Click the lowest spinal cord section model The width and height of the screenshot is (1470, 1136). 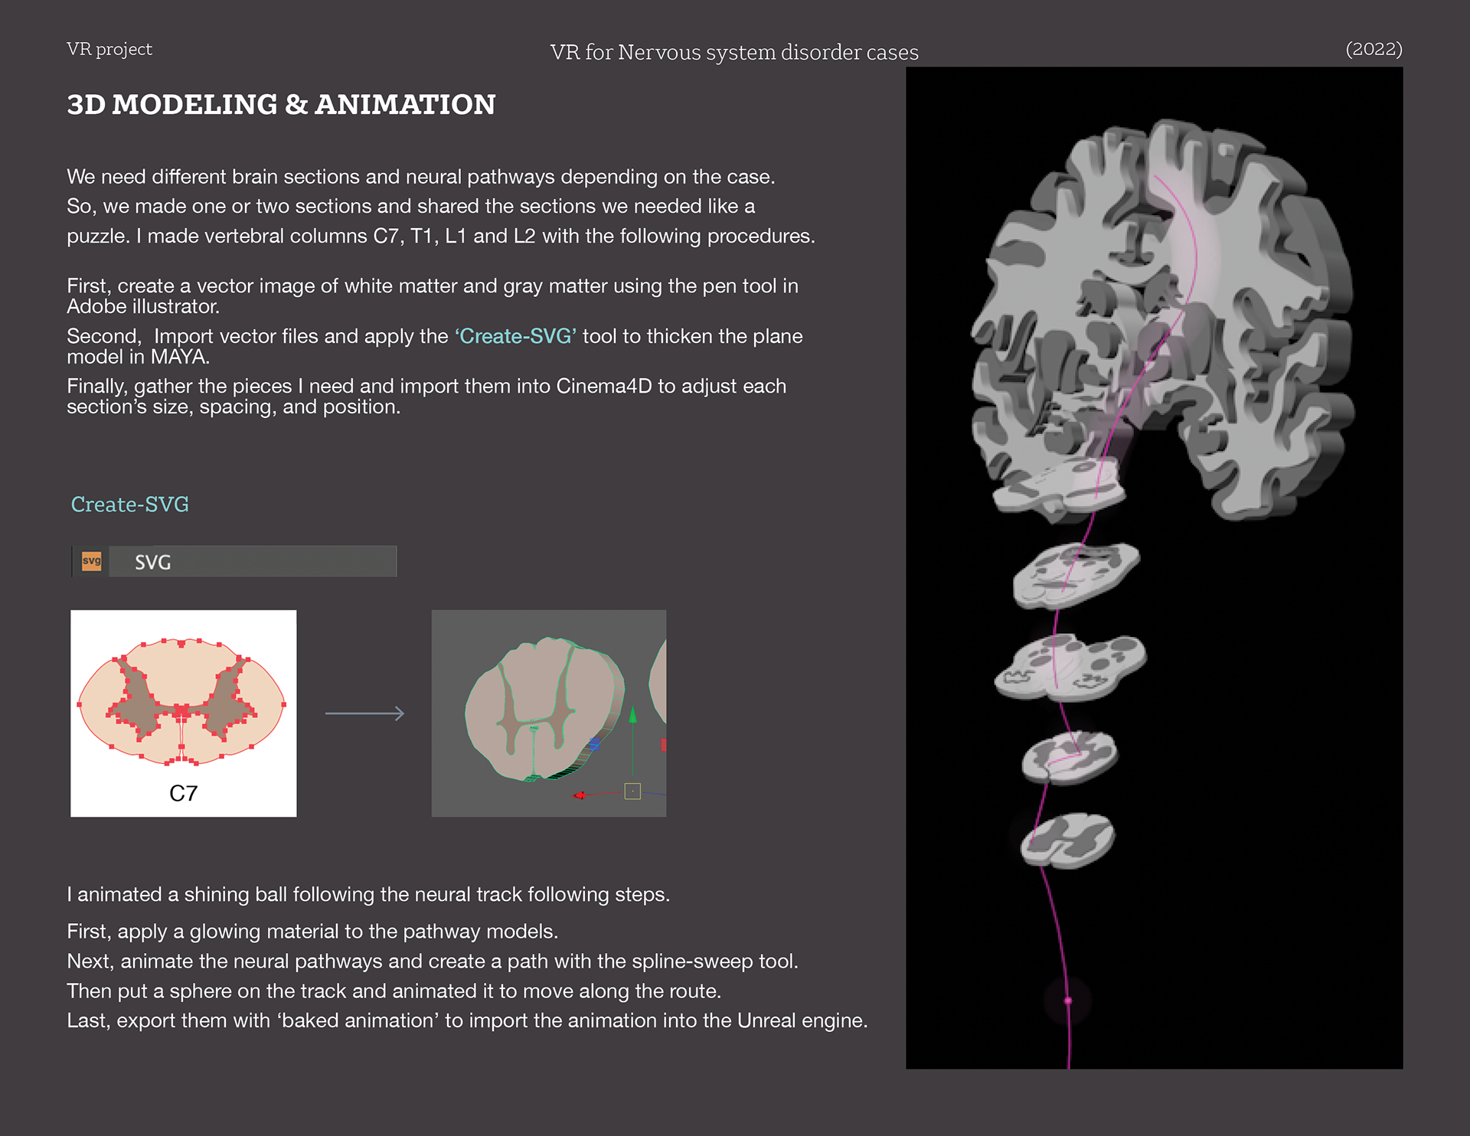click(1068, 840)
